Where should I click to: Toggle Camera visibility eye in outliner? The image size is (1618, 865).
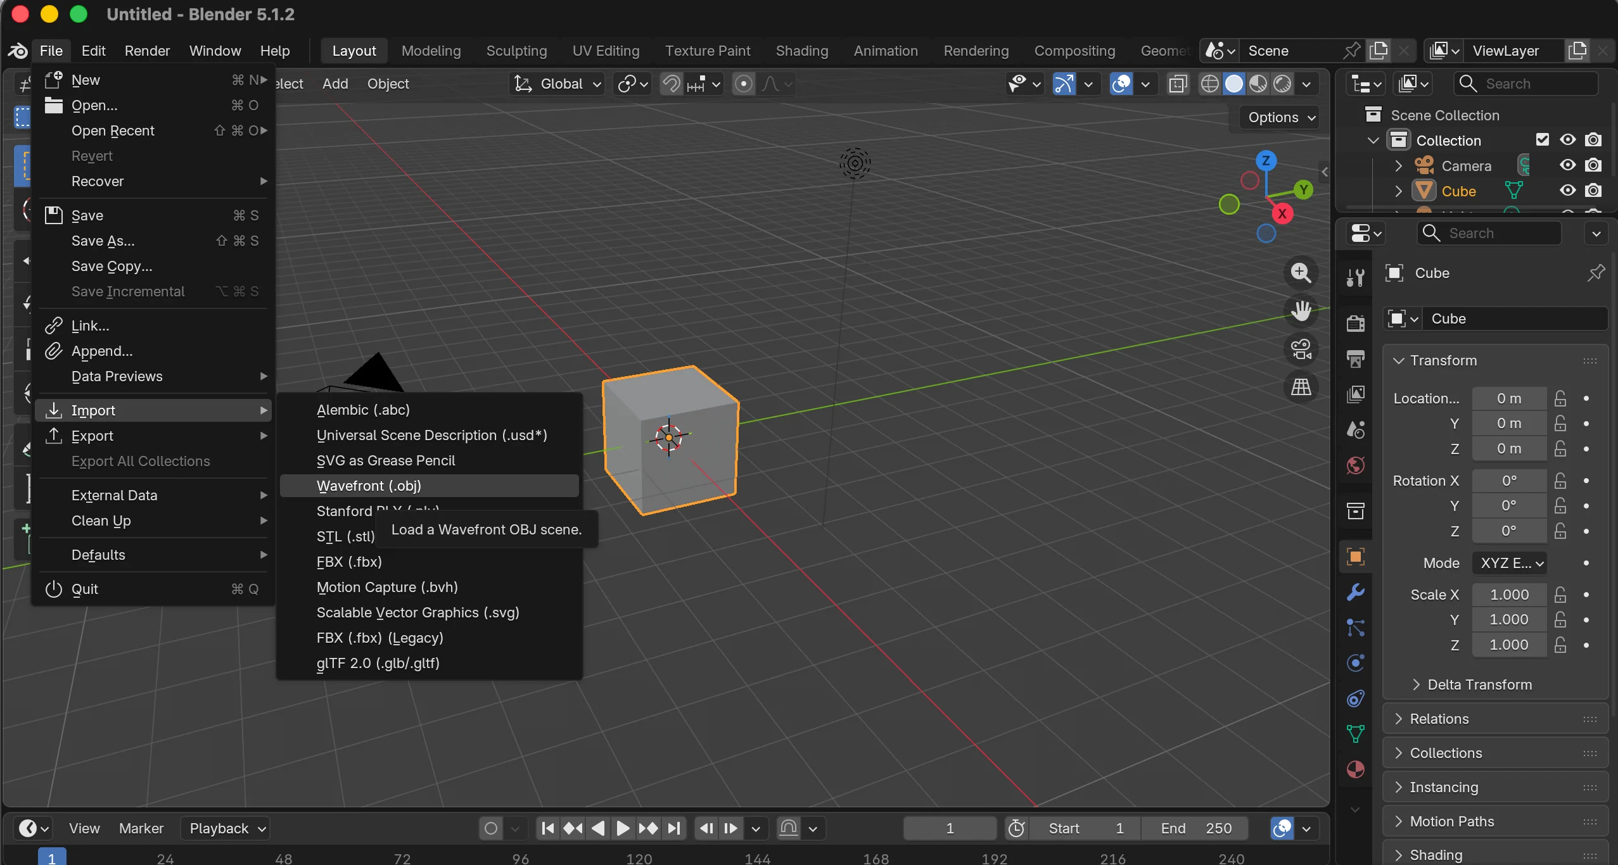tap(1567, 165)
